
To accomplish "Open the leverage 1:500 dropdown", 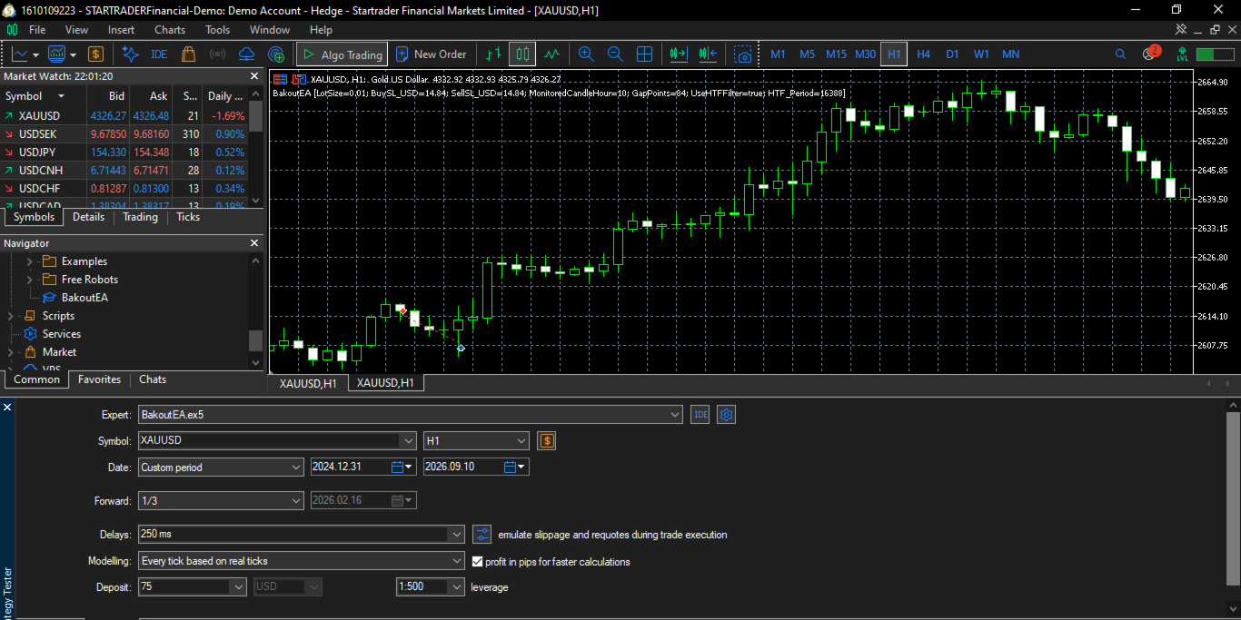I will [431, 587].
